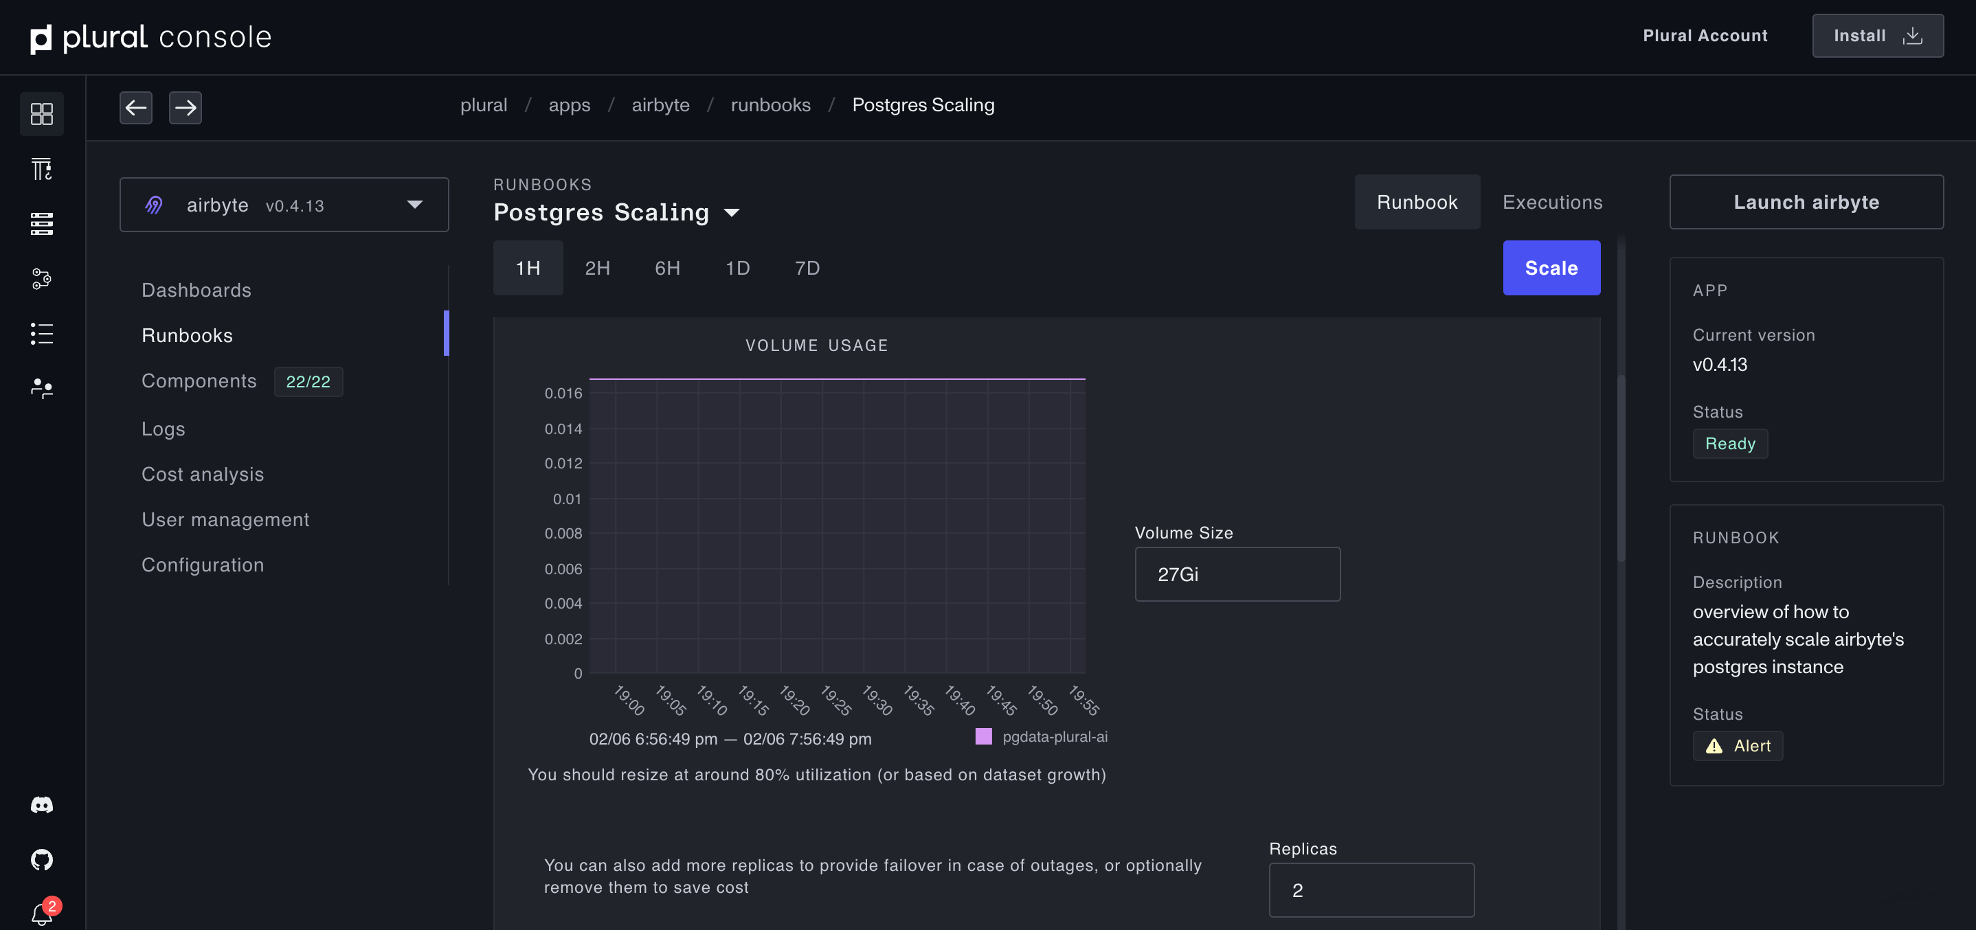Open Components in the side menu
Viewport: 1976px width, 930px height.
[199, 381]
